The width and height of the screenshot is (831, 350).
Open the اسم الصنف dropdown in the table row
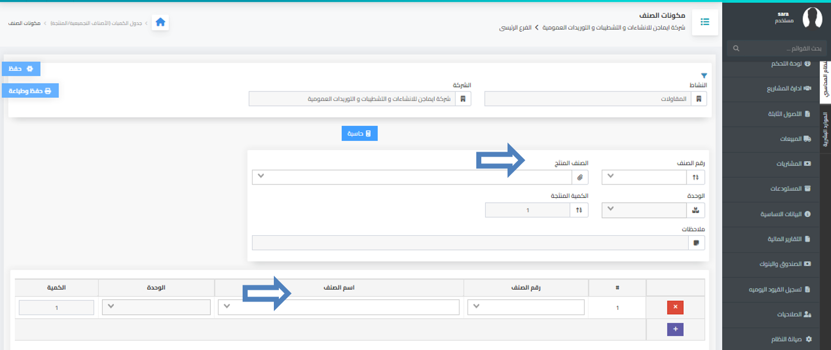pos(338,307)
